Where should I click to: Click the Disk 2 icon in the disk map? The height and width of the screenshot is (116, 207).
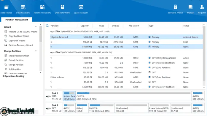click(x=48, y=108)
